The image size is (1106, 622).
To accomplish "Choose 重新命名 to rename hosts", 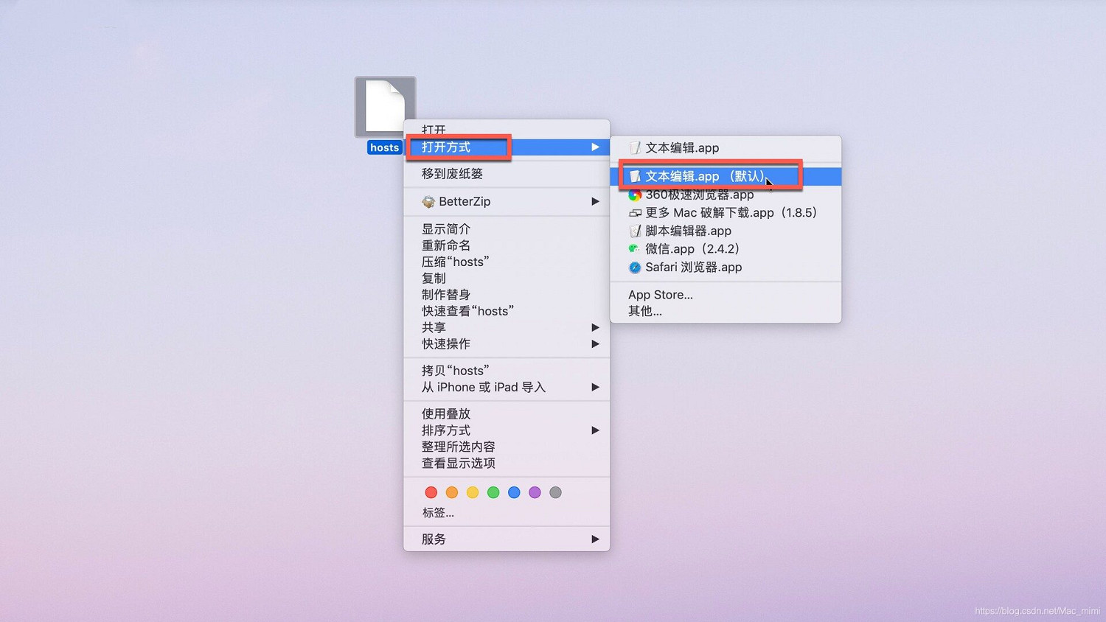I will 446,245.
